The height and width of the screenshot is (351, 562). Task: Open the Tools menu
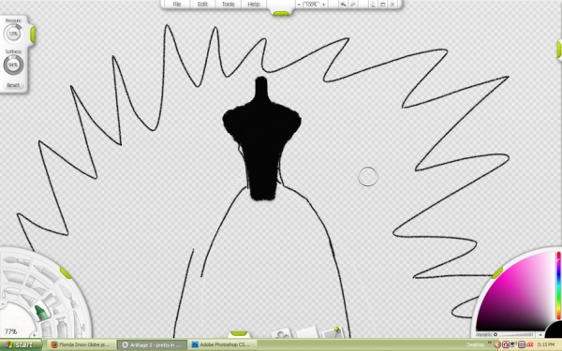point(228,5)
